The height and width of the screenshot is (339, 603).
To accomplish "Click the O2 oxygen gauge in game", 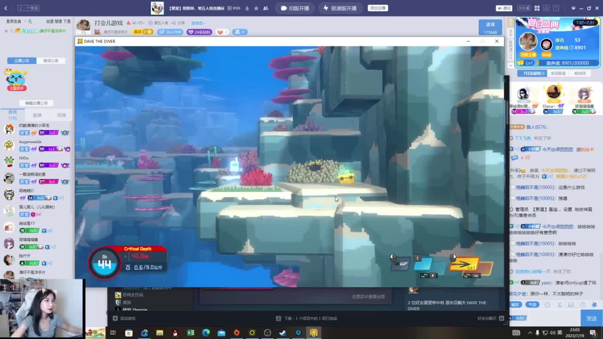I will pos(105,263).
